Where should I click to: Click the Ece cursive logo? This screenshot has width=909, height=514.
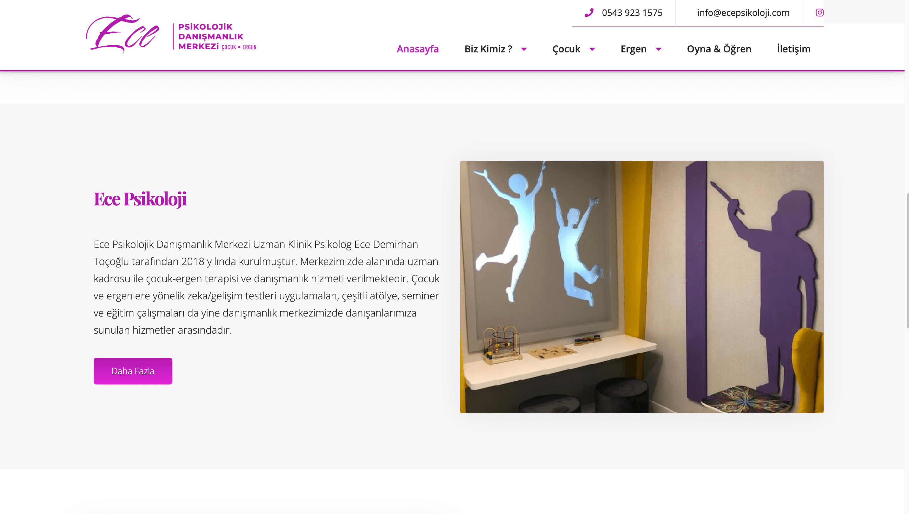(123, 34)
